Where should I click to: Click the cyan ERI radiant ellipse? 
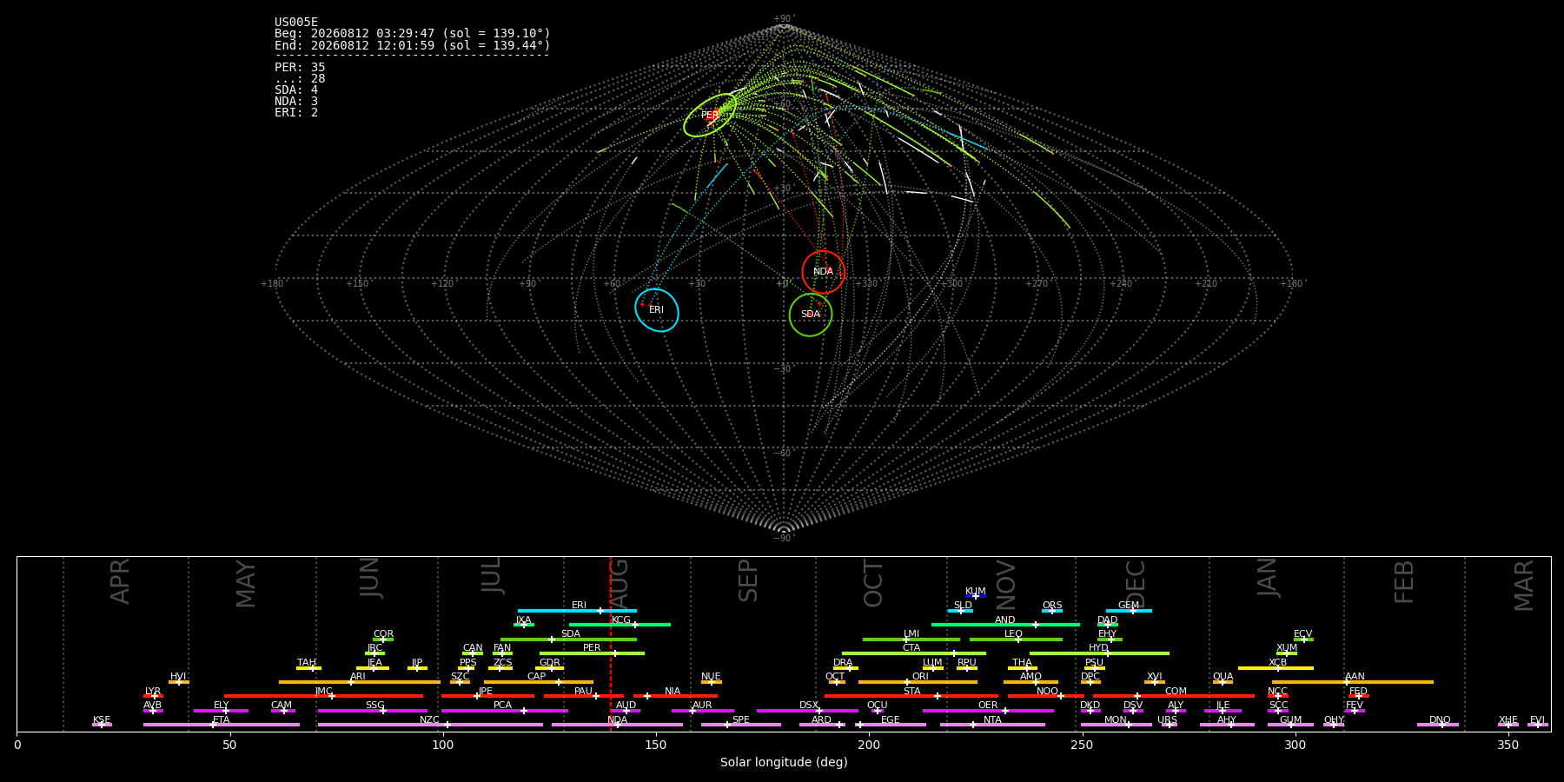point(657,310)
